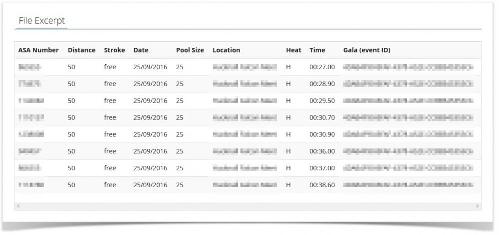Select the Pool Size column header
This screenshot has height=235, width=499.
click(190, 50)
